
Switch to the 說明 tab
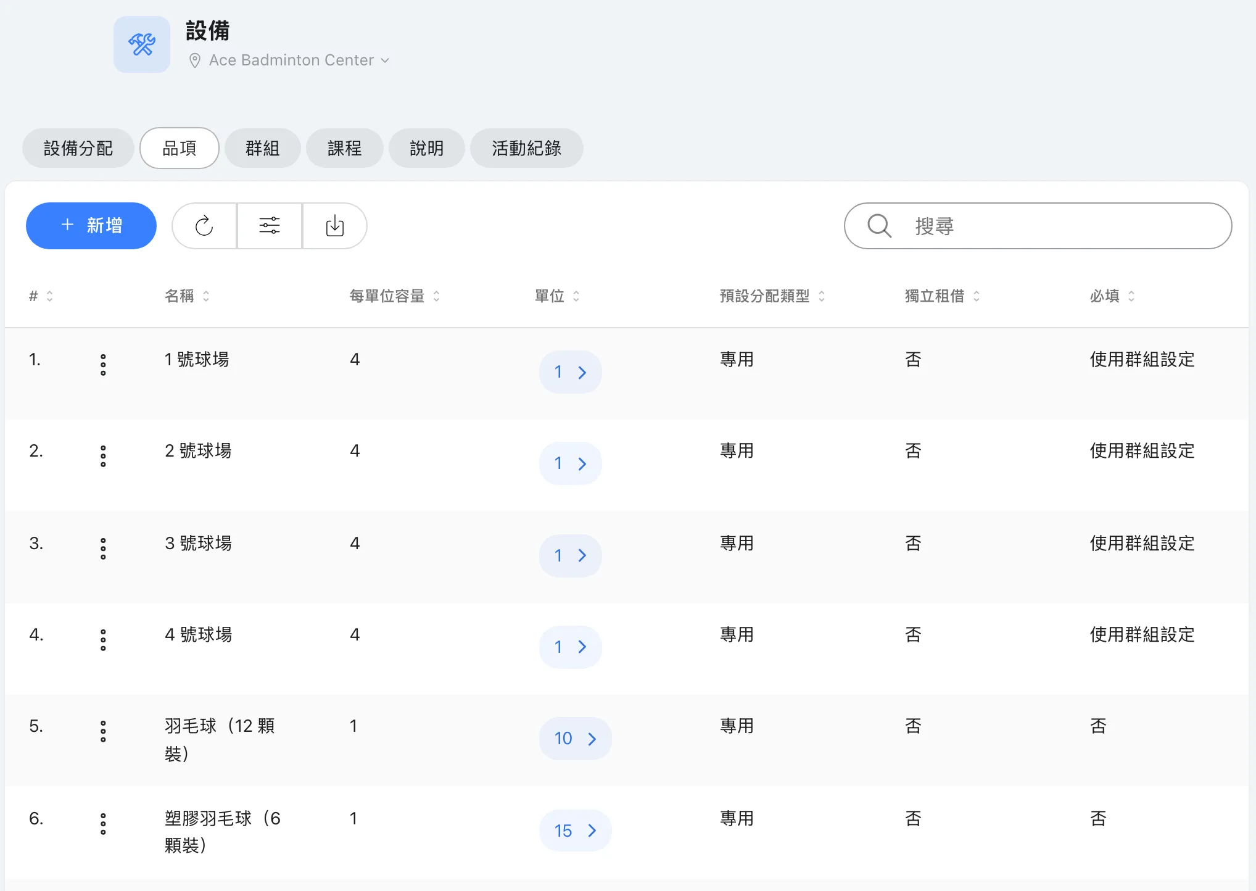click(427, 148)
